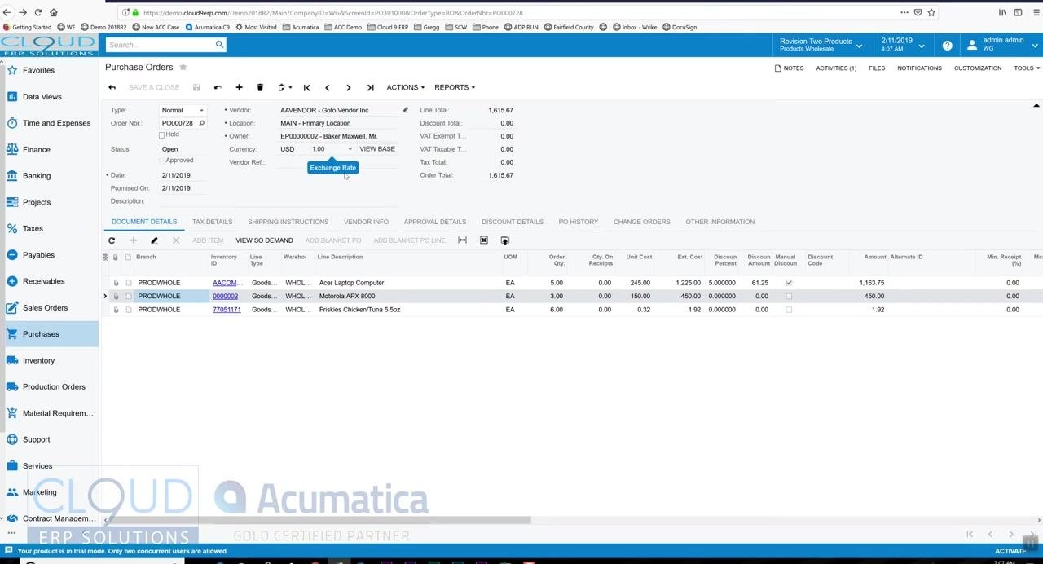Image resolution: width=1043 pixels, height=564 pixels.
Task: Go to previous record
Action: click(x=328, y=87)
